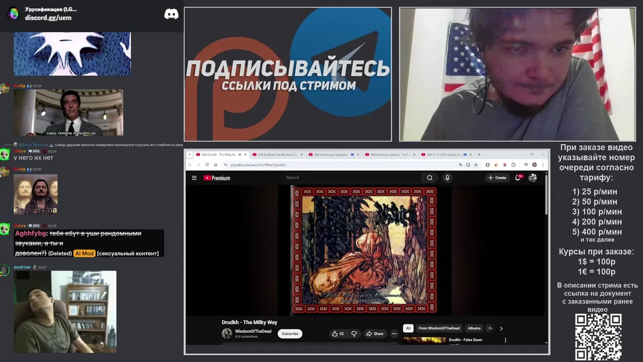Open Drudkh - False Dawn suggested video title
This screenshot has width=643, height=362.
pos(465,340)
